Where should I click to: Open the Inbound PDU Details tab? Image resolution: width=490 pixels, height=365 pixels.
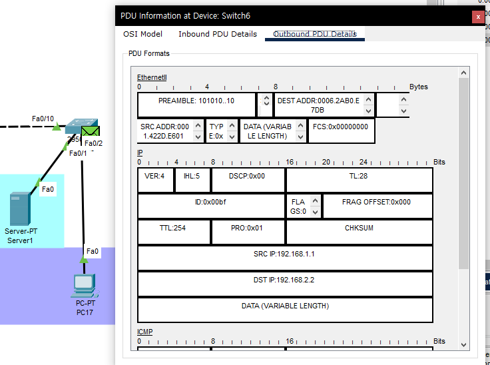tap(218, 34)
